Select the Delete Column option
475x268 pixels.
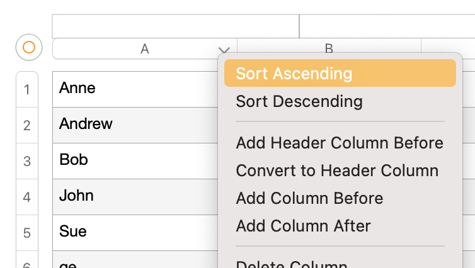click(x=291, y=264)
